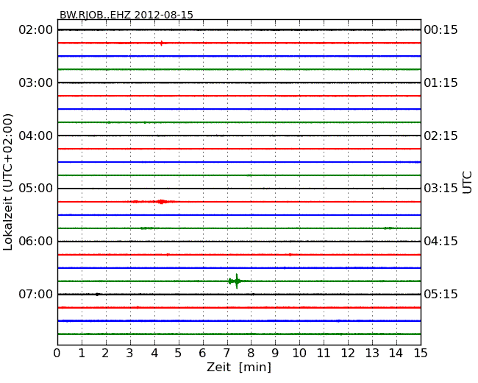This screenshot has height=383, width=478.
Task: Click the 4 minute tick label
Action: [x=154, y=354]
